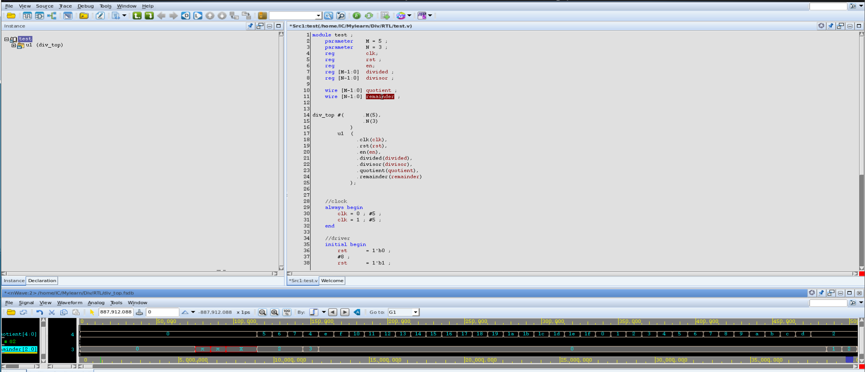The width and height of the screenshot is (865, 372).
Task: Open the nWave Signal menu
Action: 26,303
